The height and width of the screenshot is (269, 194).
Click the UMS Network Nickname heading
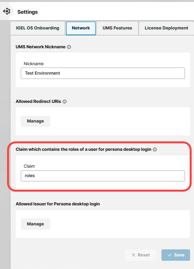coord(41,47)
